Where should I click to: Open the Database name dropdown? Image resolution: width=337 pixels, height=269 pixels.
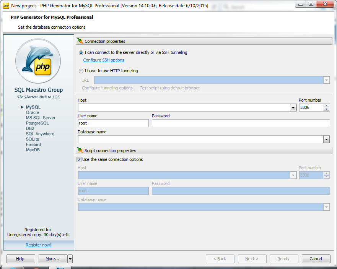click(x=326, y=139)
